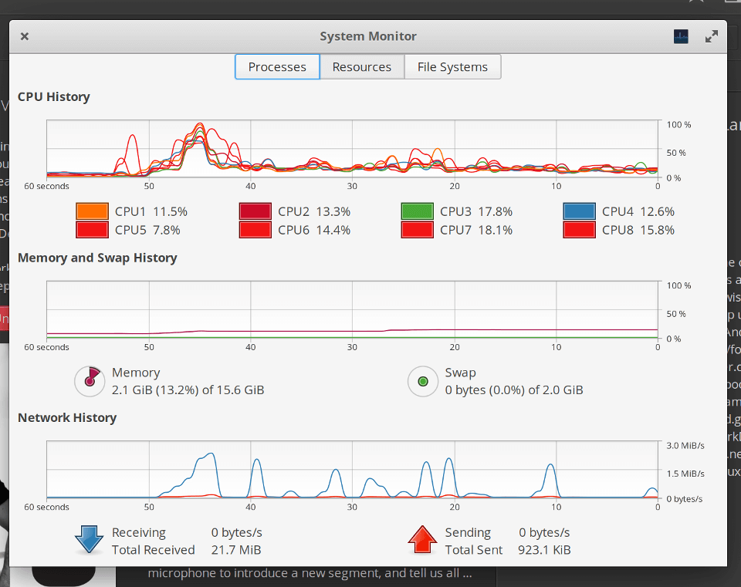Screen dimensions: 741x587
Task: Click the red Sending up-arrow icon
Action: point(422,539)
